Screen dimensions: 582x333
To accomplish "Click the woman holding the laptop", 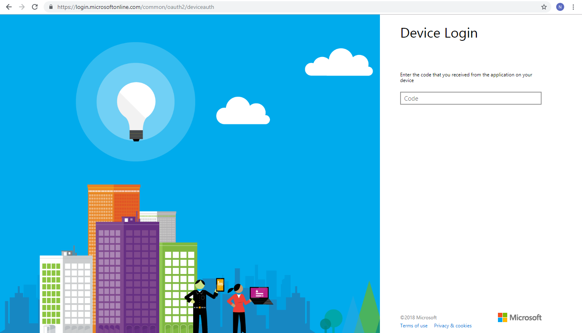I will click(x=238, y=307).
